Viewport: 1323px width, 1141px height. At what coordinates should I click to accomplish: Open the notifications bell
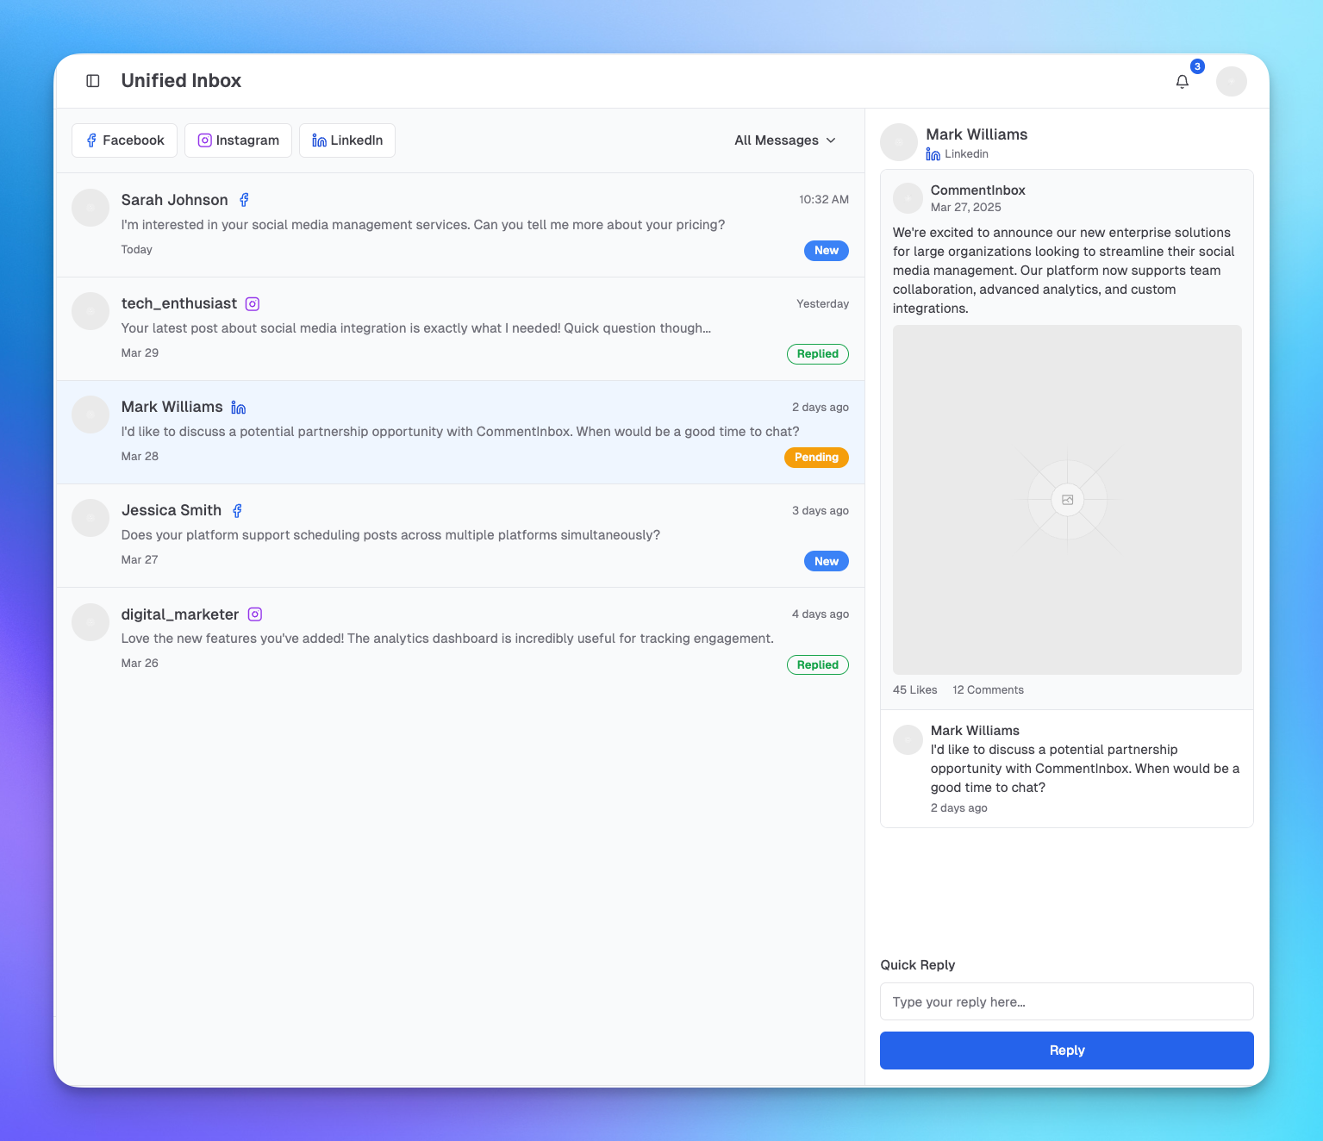click(x=1182, y=81)
